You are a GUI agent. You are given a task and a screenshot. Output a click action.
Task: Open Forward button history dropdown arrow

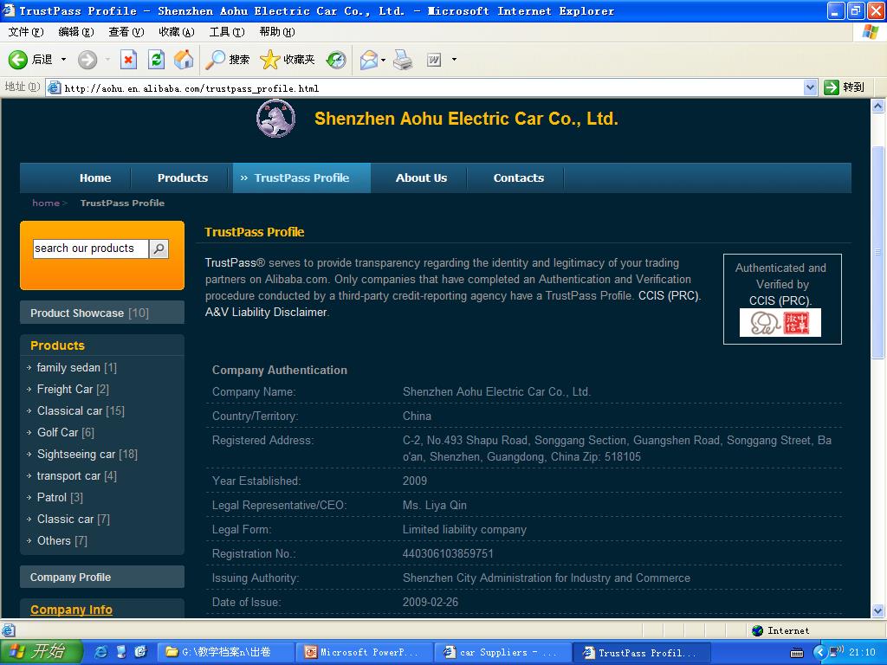(107, 60)
